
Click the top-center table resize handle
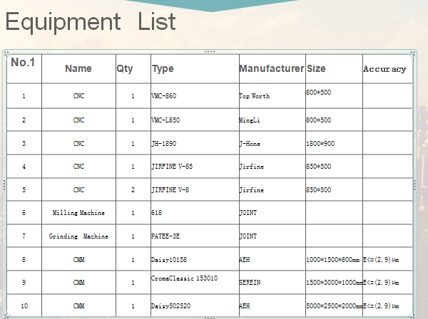point(209,51)
